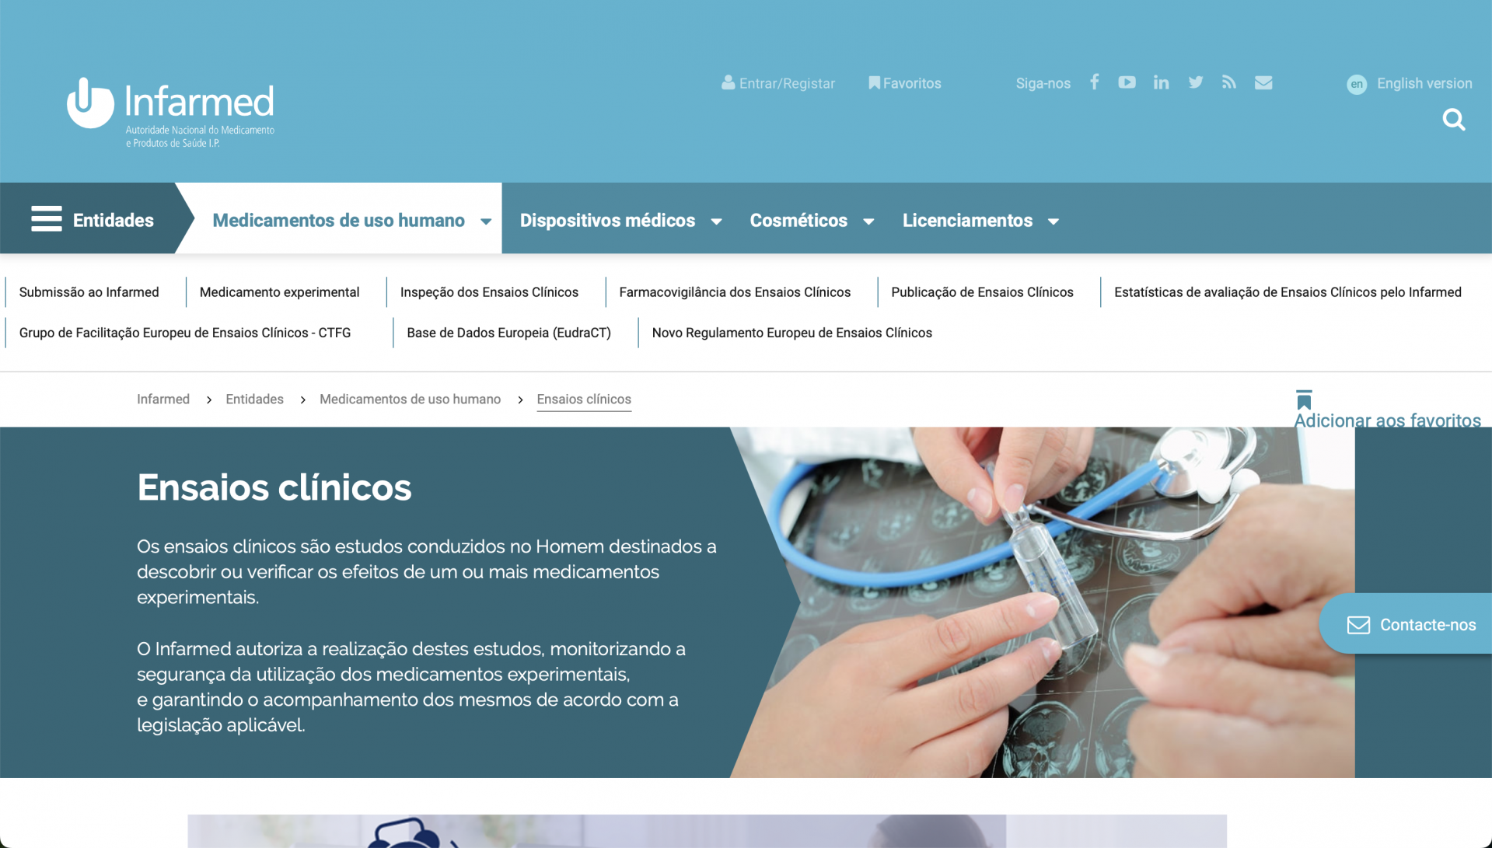Open the Entidades hamburger menu
The width and height of the screenshot is (1492, 848).
(x=47, y=220)
